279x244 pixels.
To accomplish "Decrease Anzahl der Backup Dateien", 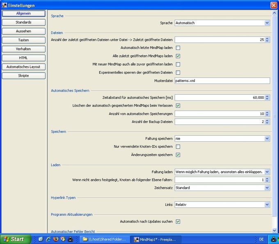I will pos(267,123).
